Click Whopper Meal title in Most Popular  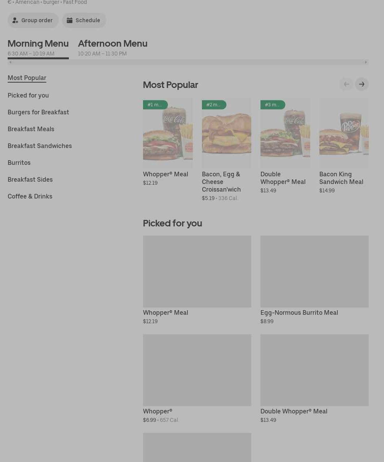[166, 174]
